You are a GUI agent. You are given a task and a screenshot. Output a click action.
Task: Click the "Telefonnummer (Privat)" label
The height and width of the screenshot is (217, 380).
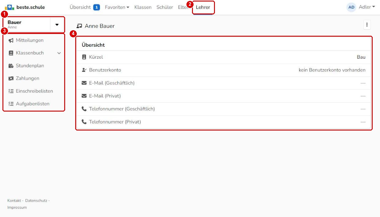(x=115, y=122)
